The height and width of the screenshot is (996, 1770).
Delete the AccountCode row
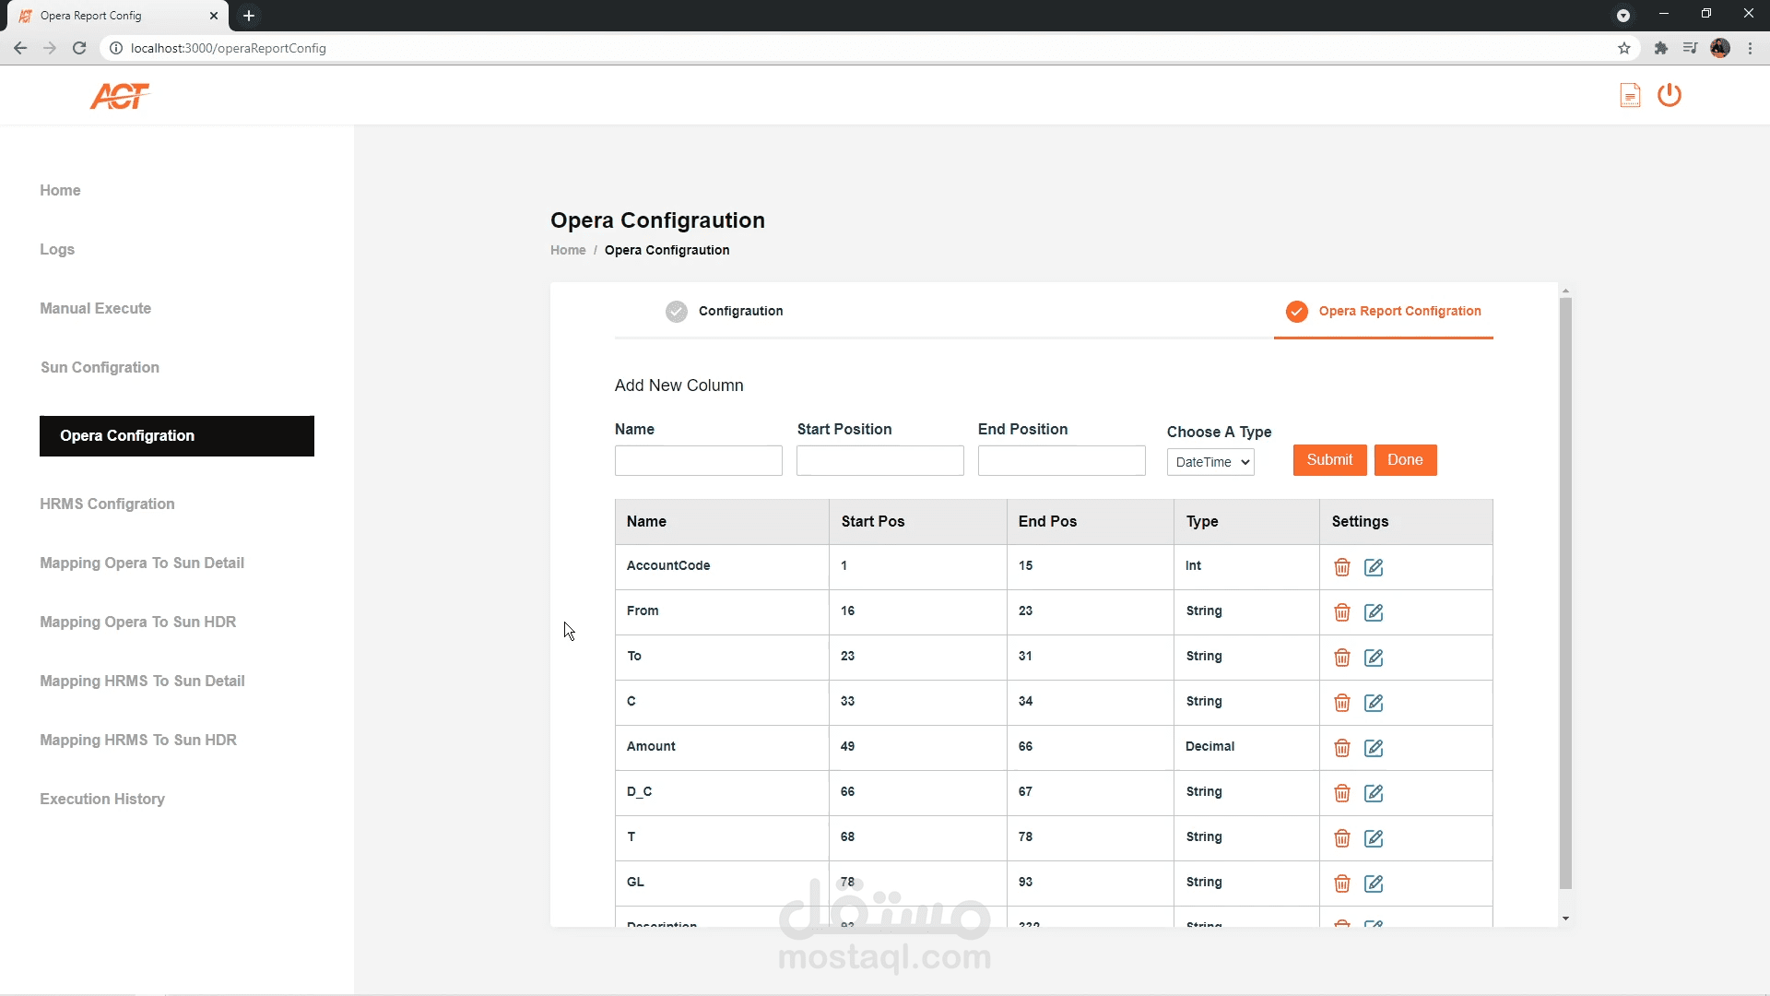click(1342, 567)
